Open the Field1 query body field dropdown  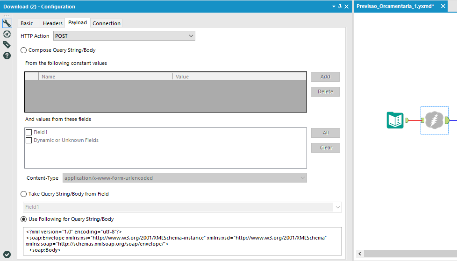click(x=182, y=207)
